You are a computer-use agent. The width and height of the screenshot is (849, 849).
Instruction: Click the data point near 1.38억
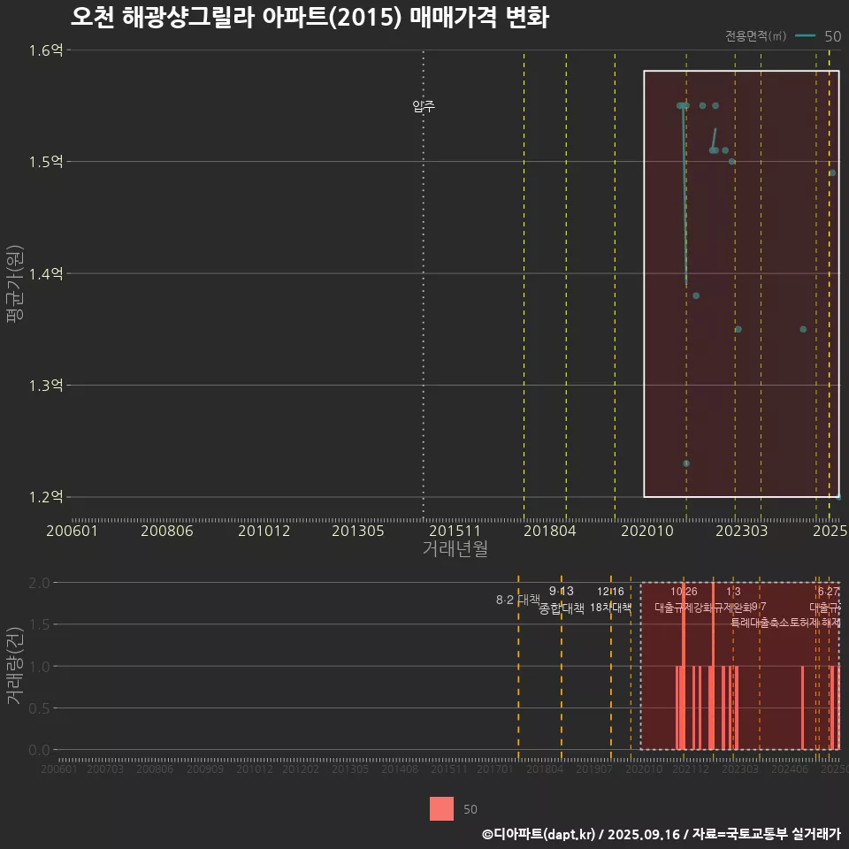pyautogui.click(x=696, y=295)
